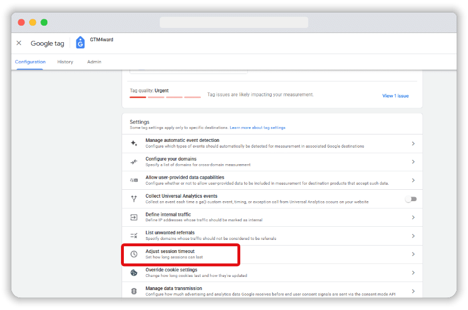The width and height of the screenshot is (468, 310).
Task: Open Allow user-provided data capabilities setting
Action: coord(272,180)
